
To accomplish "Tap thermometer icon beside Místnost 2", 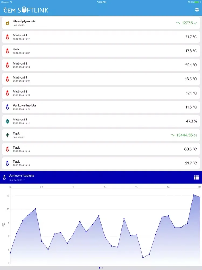I will tap(7, 65).
